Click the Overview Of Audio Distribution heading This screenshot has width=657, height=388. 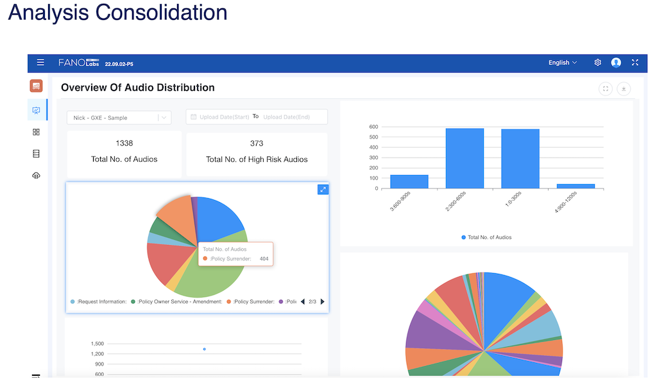coord(138,88)
